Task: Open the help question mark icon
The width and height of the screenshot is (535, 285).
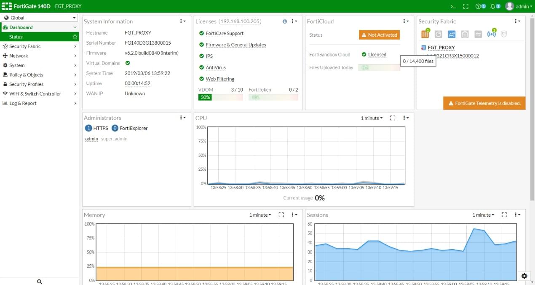Action: tap(478, 6)
